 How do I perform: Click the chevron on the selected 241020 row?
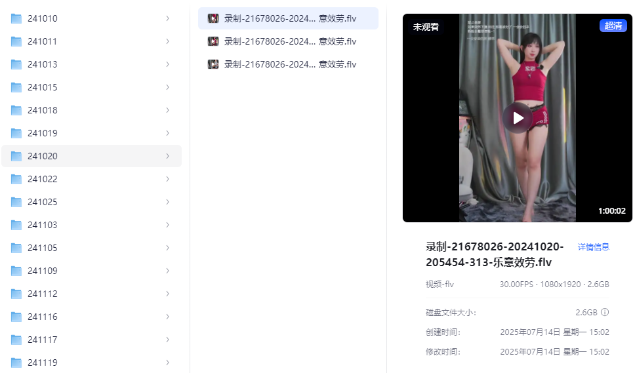point(168,156)
